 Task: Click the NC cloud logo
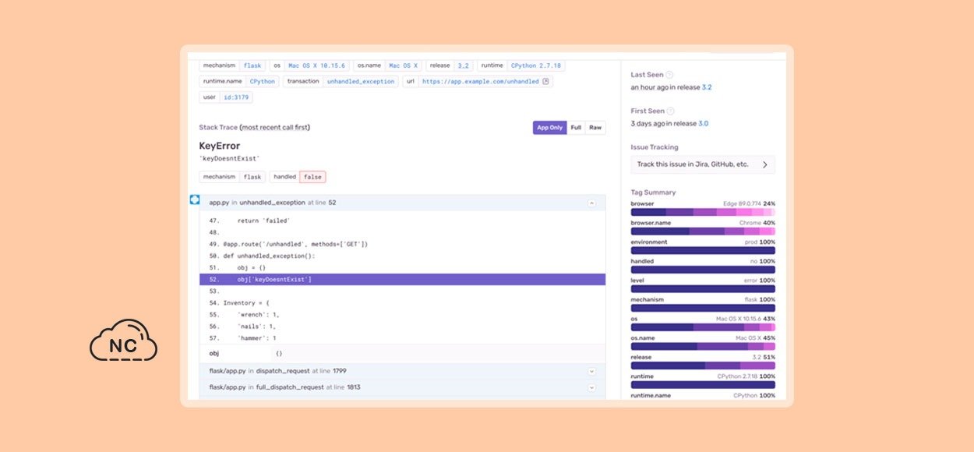[x=123, y=341]
